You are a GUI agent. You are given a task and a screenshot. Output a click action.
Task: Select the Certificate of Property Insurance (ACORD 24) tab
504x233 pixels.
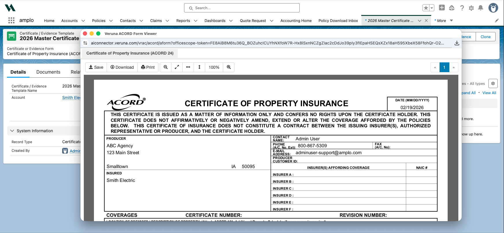(130, 53)
